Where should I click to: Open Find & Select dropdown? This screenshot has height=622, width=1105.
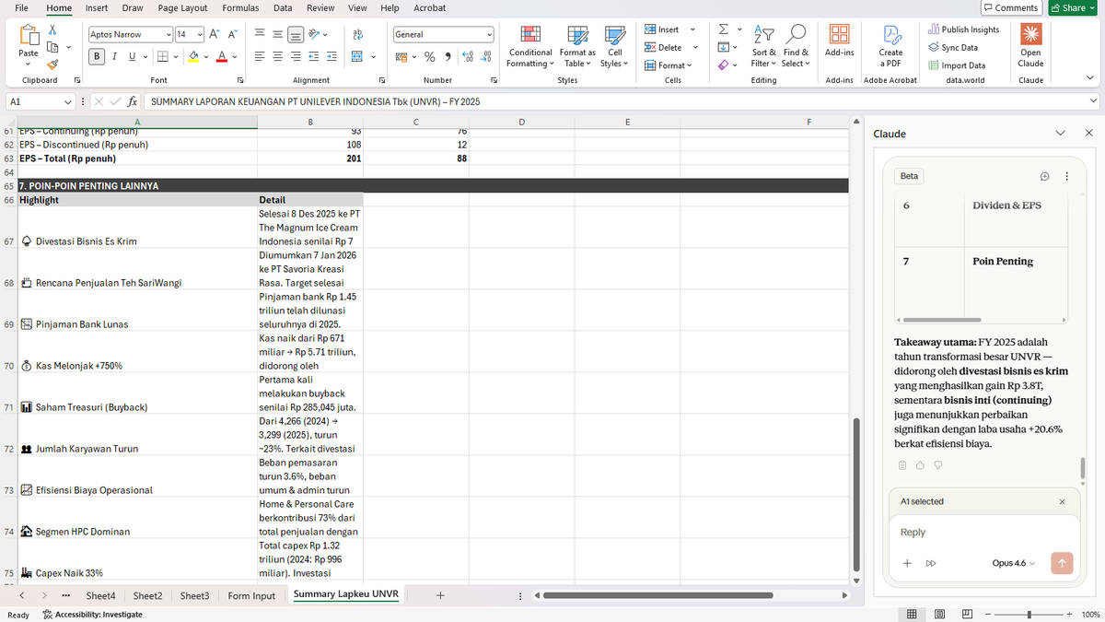click(797, 46)
